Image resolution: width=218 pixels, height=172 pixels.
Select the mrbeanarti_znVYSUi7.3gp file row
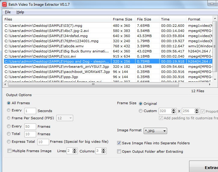tap(108, 67)
